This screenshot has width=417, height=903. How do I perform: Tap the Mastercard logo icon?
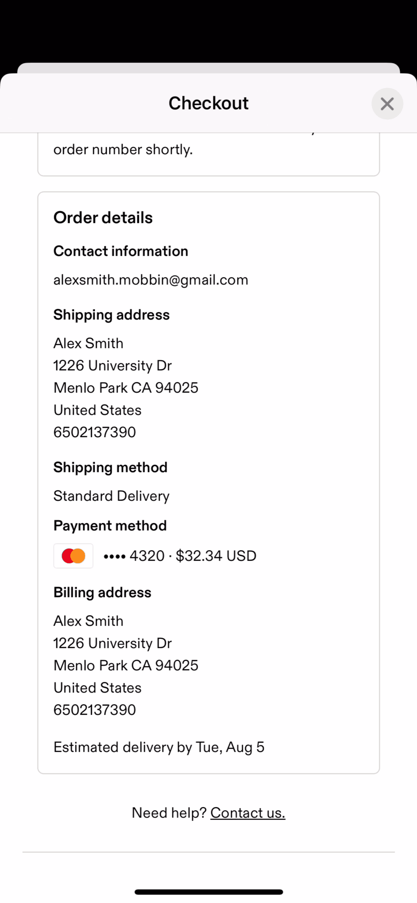pyautogui.click(x=73, y=556)
